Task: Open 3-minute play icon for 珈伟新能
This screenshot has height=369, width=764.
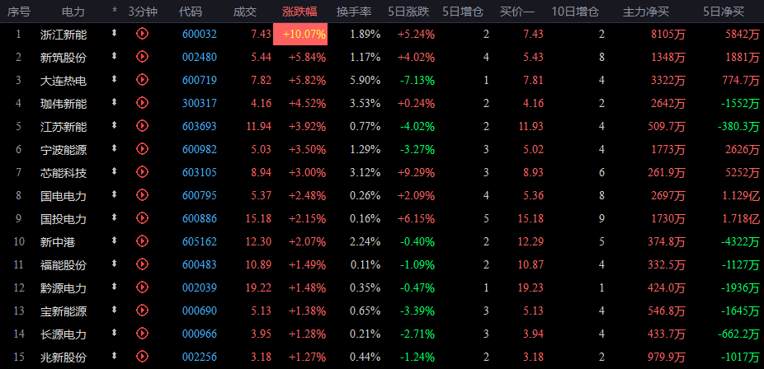Action: (x=142, y=102)
